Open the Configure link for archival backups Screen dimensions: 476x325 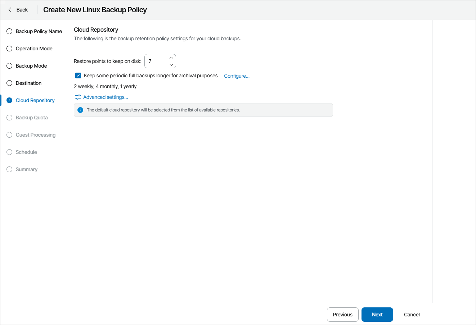237,76
